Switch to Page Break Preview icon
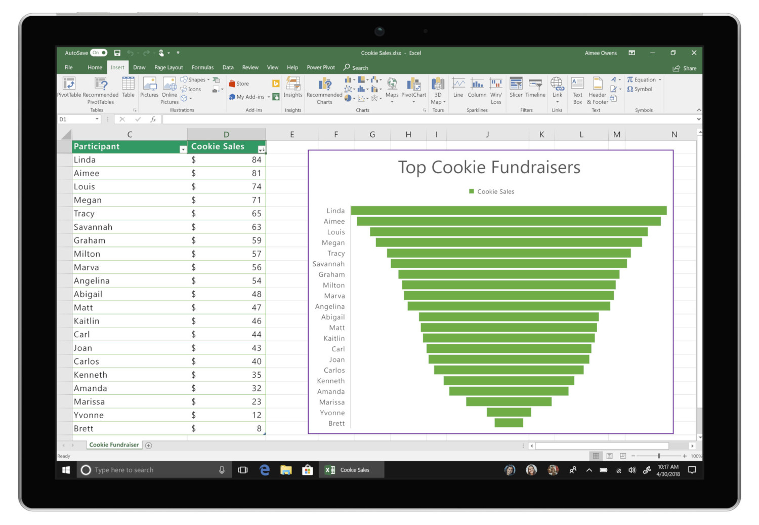The height and width of the screenshot is (525, 759). (623, 456)
